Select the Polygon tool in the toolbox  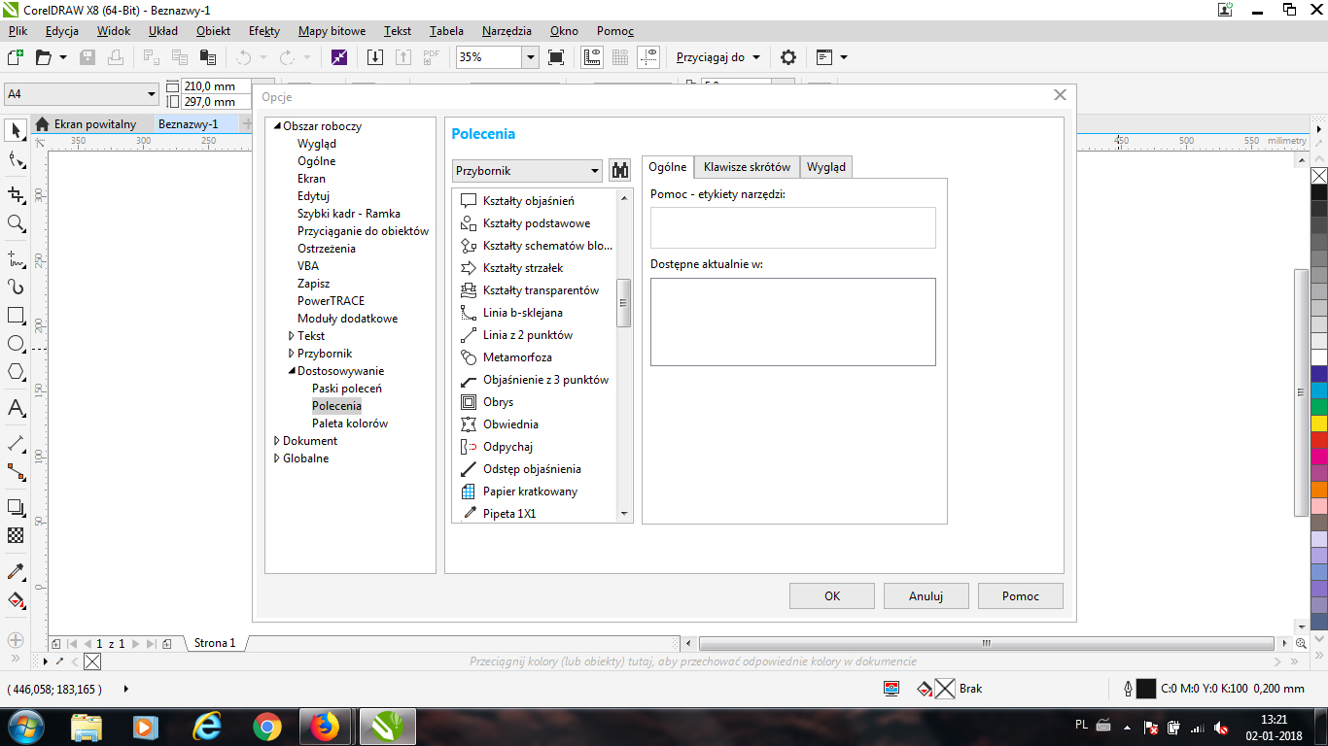click(x=16, y=371)
